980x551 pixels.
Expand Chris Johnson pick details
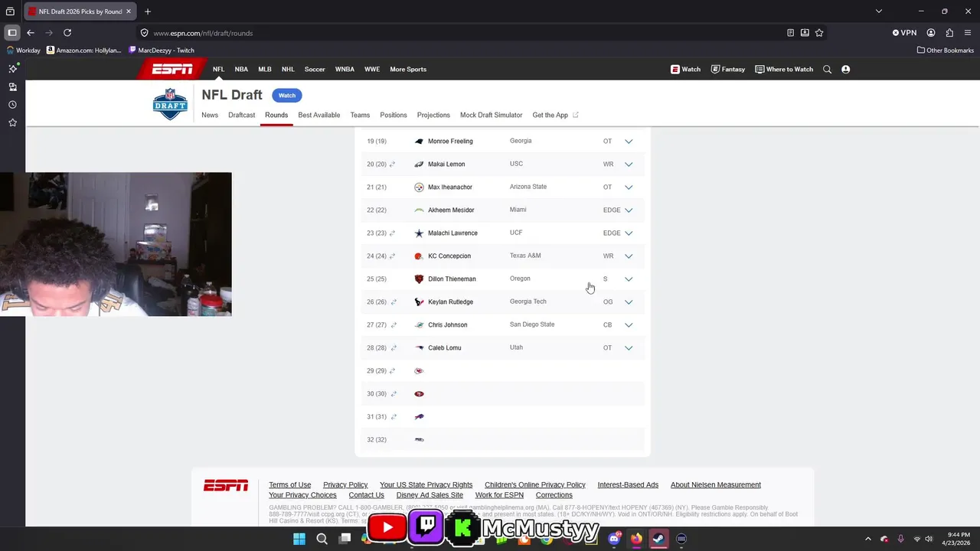click(629, 324)
